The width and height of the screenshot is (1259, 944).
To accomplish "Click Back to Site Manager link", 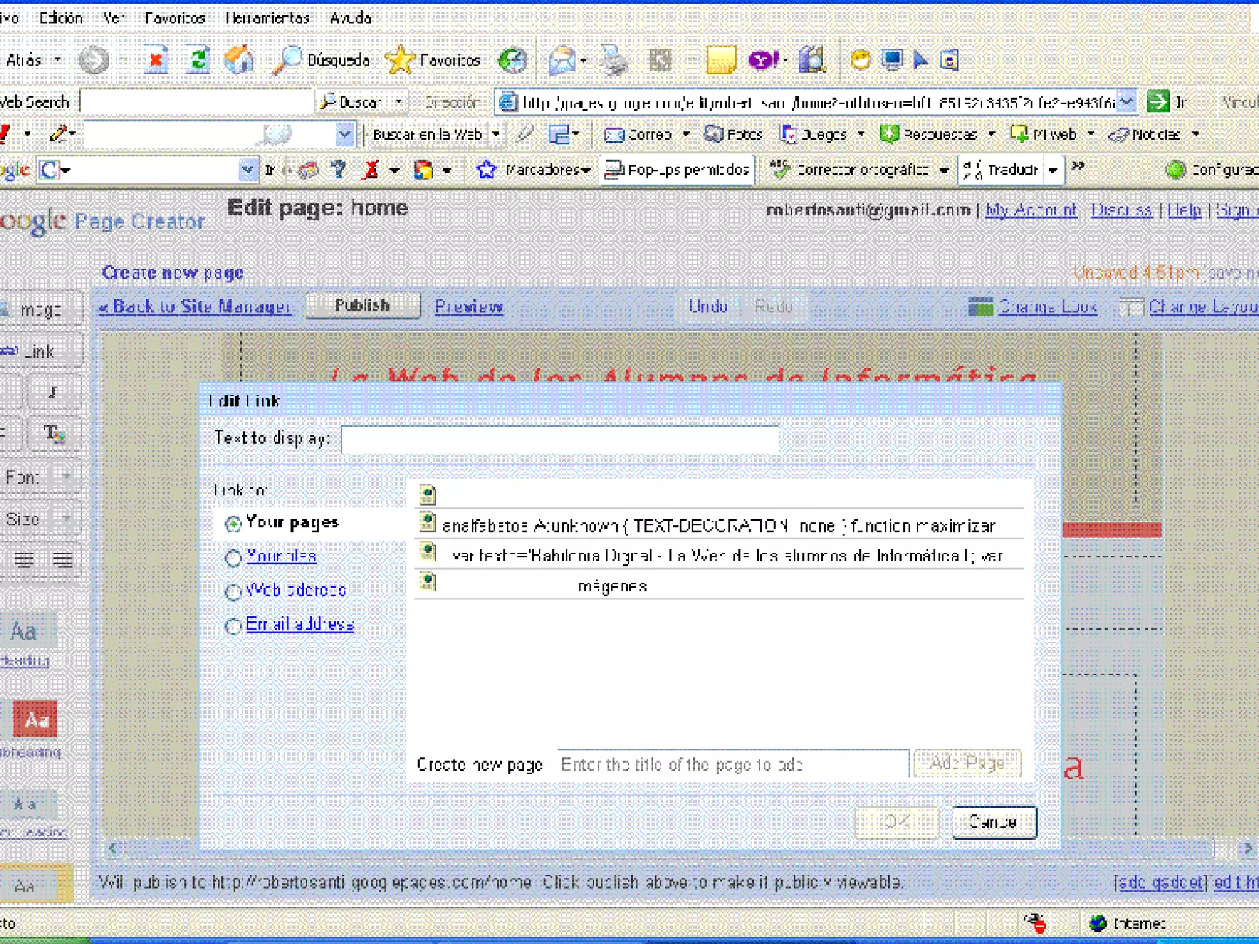I will 195,307.
